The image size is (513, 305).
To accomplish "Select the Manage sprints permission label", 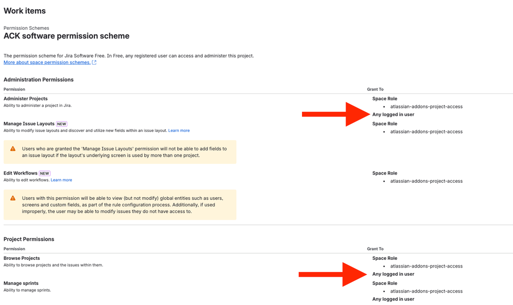I will pos(21,283).
